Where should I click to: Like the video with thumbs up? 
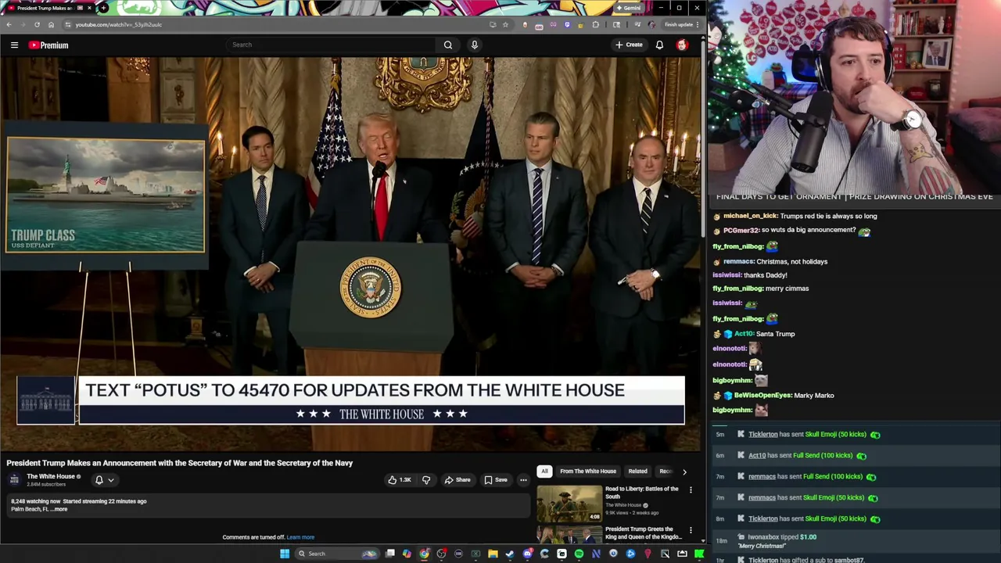click(400, 479)
